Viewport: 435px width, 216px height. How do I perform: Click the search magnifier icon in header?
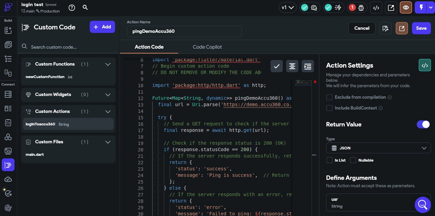click(x=85, y=7)
